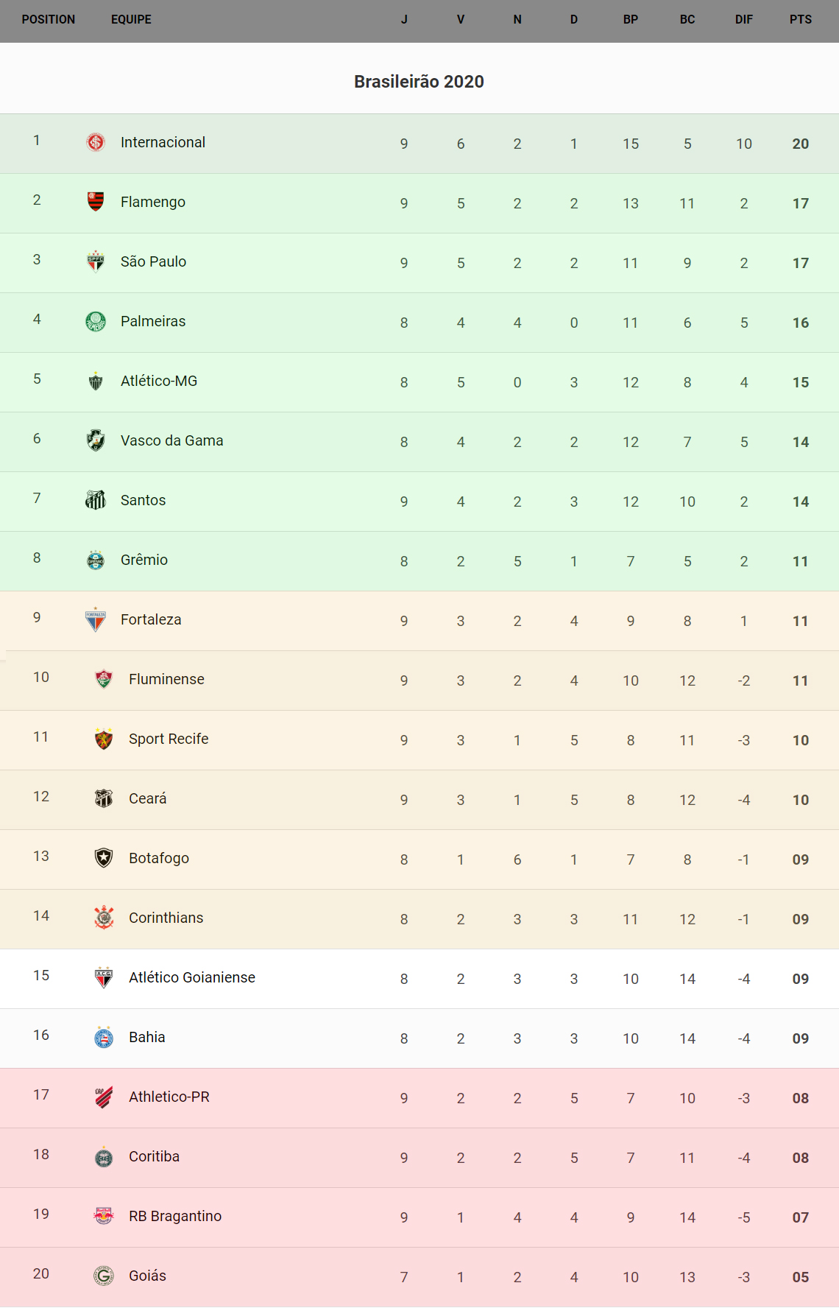Click the RB Bragantino logo

[x=104, y=1216]
